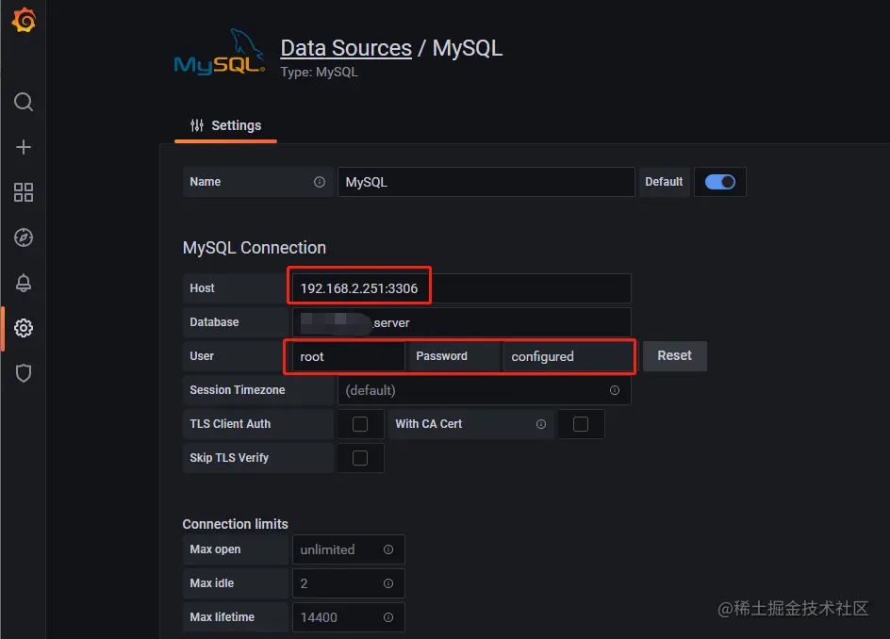Click the info icon beside With CA Cert
Viewport: 890px width, 639px height.
541,424
